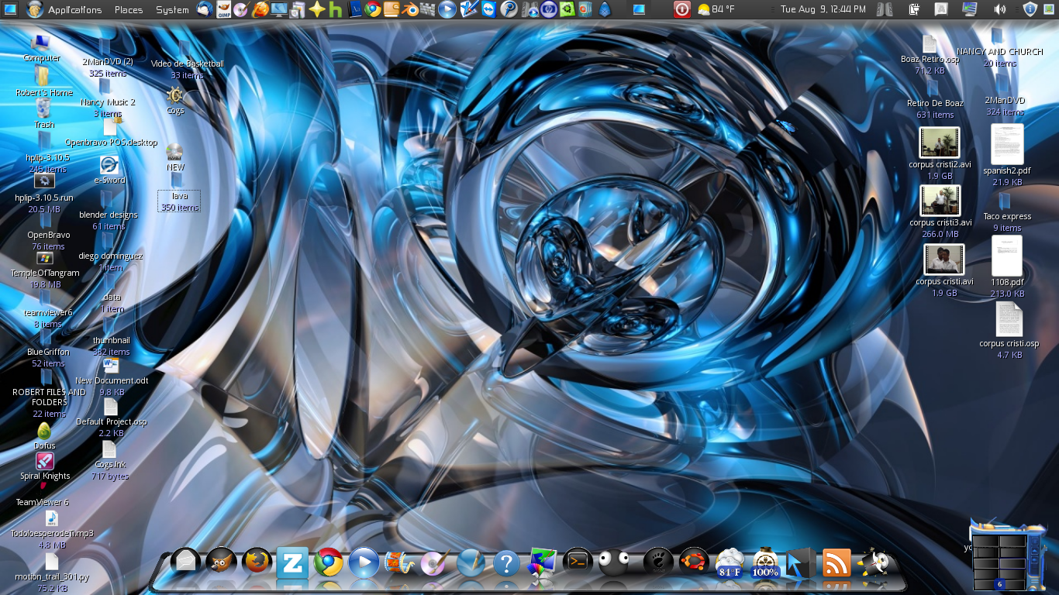Open the Retiro De Boaz folder

935,100
